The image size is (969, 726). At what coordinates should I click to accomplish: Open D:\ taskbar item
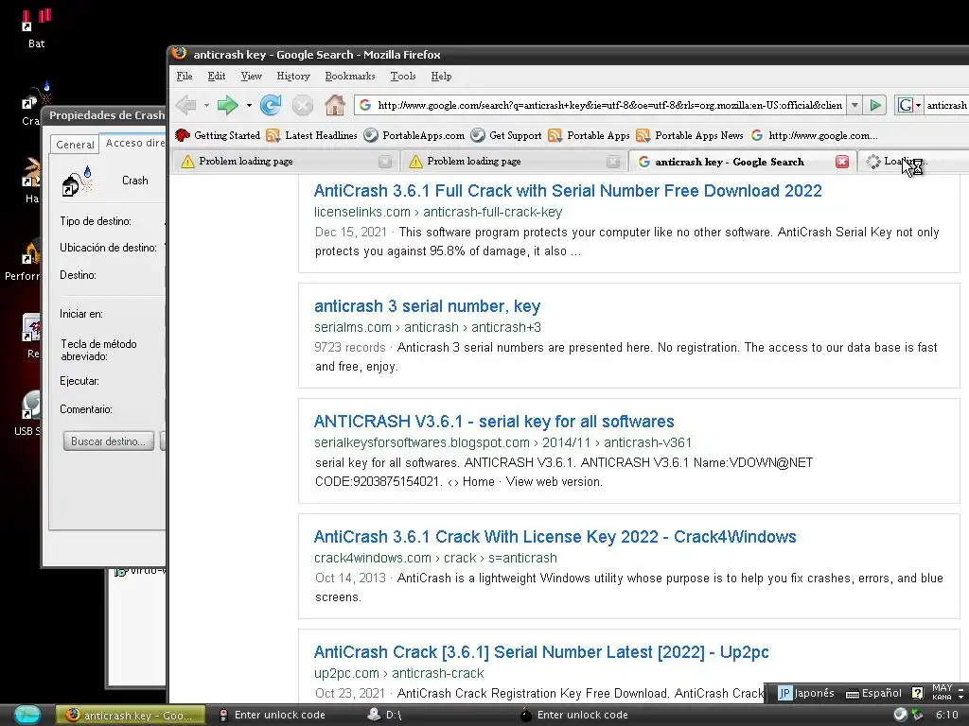coord(385,715)
